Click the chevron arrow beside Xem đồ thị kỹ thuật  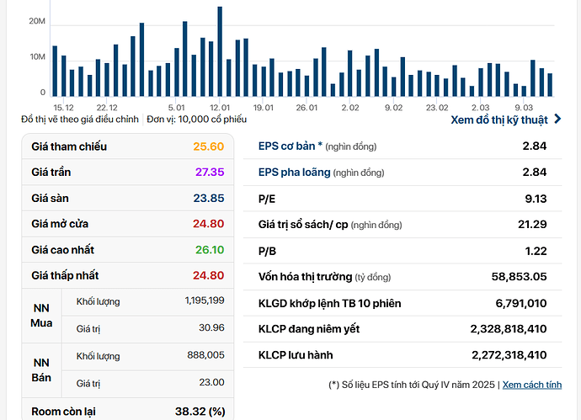(557, 120)
